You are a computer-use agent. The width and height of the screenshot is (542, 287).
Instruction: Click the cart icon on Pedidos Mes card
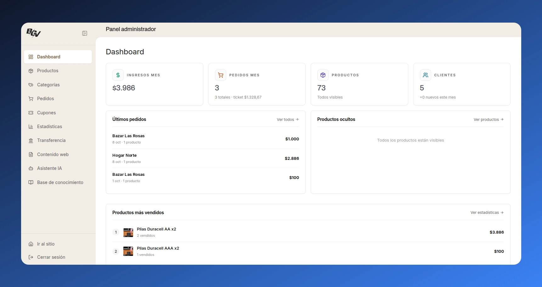(221, 75)
